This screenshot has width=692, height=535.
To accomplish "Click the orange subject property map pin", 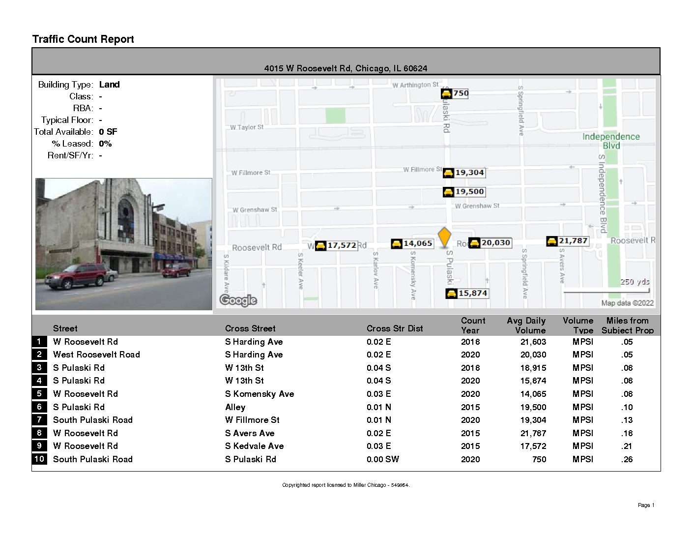I will (x=444, y=238).
